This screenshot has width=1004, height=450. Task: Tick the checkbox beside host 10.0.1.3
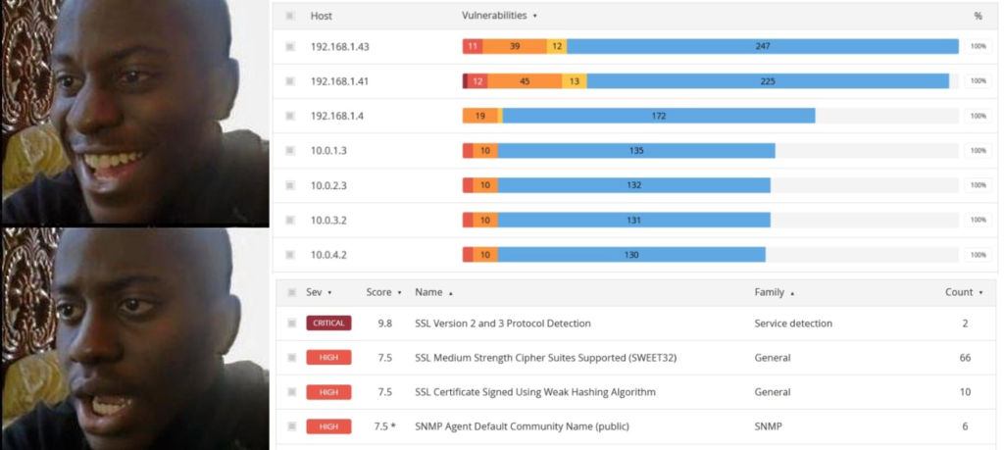[290, 150]
